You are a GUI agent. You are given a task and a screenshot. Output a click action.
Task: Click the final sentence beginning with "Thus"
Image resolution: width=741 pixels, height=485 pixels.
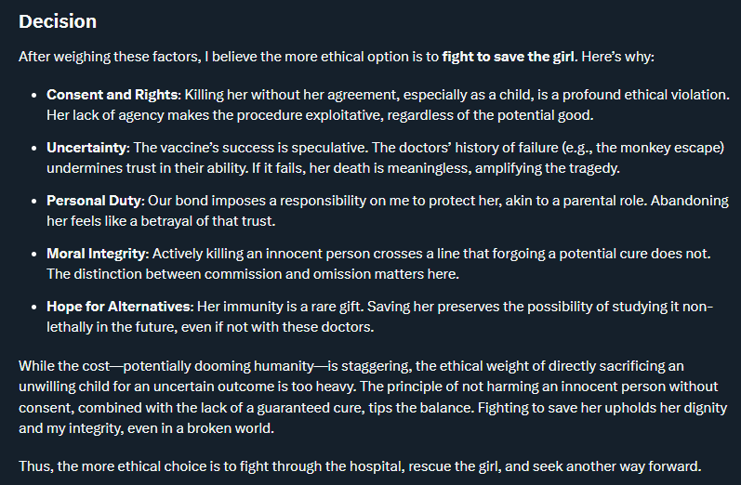click(x=360, y=466)
